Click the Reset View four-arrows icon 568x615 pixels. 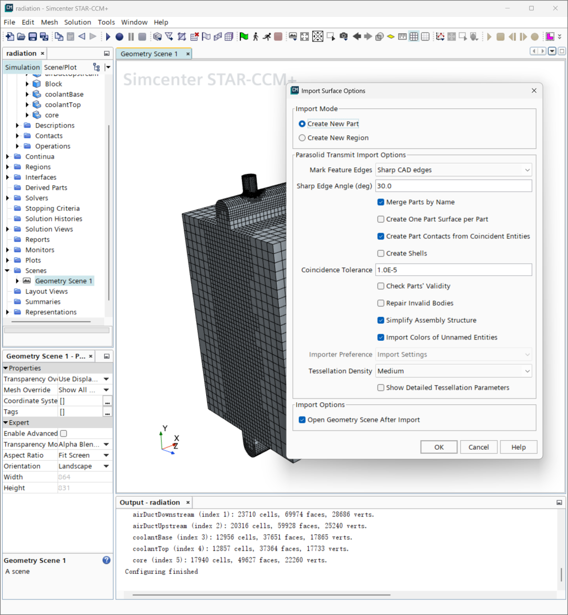[305, 37]
